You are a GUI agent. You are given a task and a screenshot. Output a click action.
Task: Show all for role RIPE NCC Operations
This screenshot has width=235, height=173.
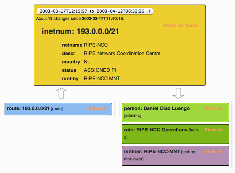coord(214,130)
